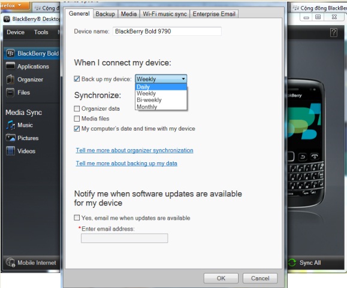Image resolution: width=347 pixels, height=288 pixels.
Task: Tick the Media files checkbox
Action: [x=77, y=119]
